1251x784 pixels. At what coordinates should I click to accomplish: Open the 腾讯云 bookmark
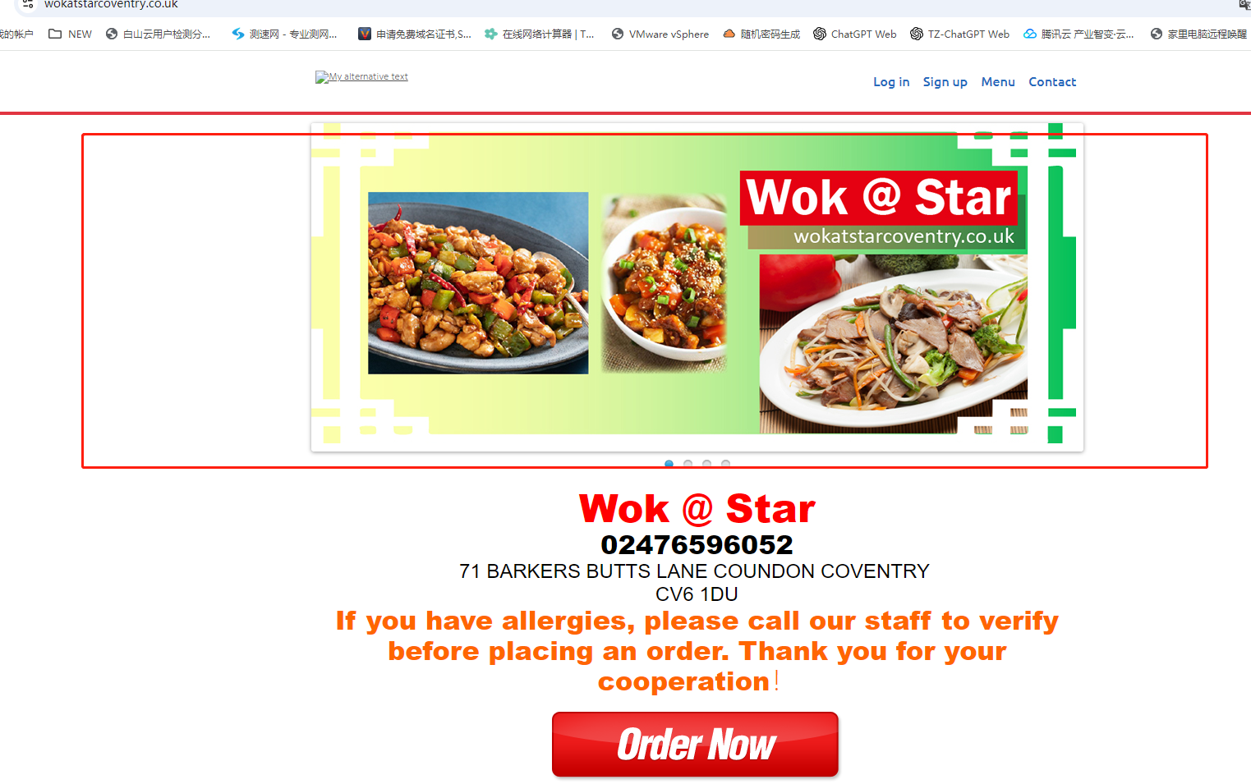coord(1079,34)
